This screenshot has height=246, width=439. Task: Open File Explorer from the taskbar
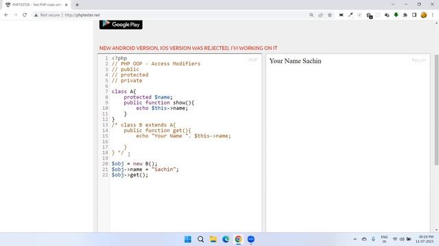213,239
